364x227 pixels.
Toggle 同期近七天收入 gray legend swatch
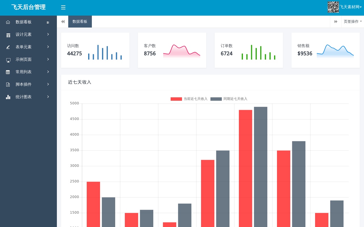click(216, 99)
